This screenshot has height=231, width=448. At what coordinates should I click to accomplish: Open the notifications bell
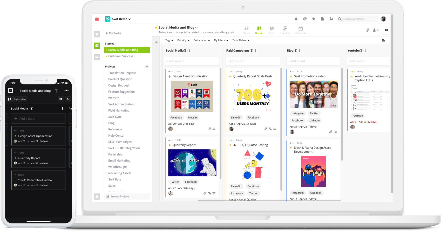pos(296,19)
